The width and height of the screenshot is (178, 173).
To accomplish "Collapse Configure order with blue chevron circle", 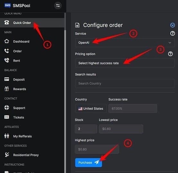I will click(x=173, y=25).
